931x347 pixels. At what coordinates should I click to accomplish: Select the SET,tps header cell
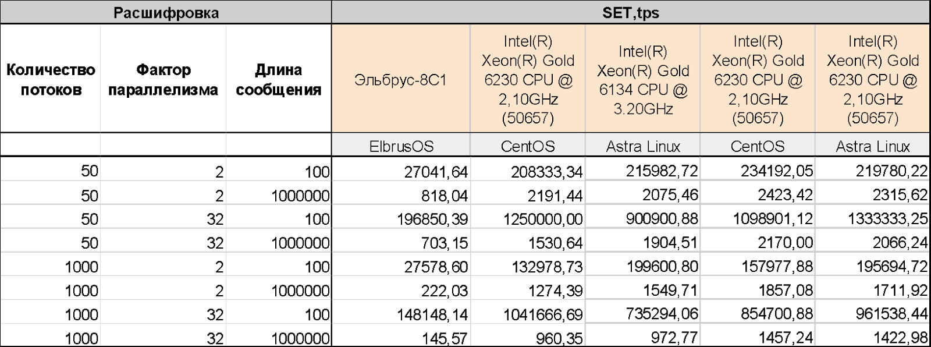pyautogui.click(x=631, y=13)
